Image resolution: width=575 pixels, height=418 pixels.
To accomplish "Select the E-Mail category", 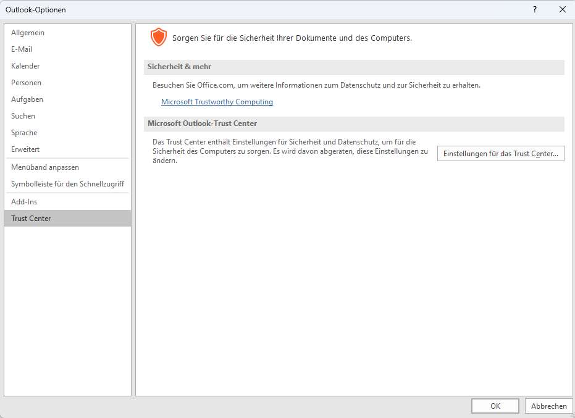I will coord(67,49).
